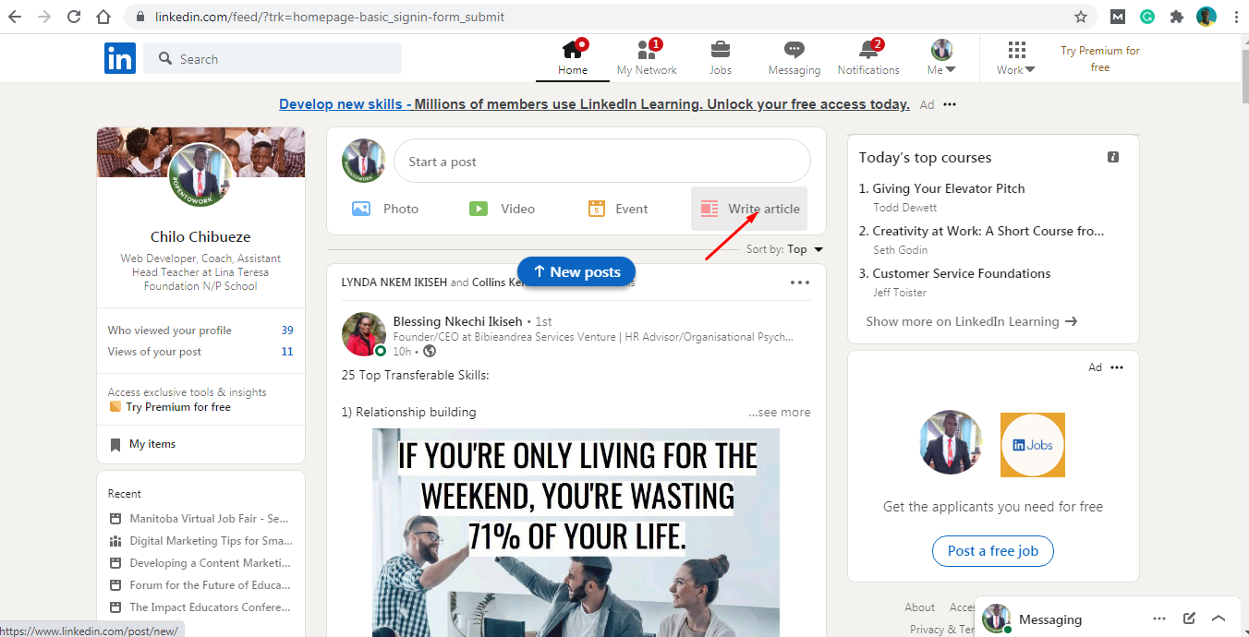This screenshot has width=1249, height=637.
Task: Open Views of your post stats
Action: point(200,352)
